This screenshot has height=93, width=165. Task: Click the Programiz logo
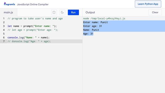click(10, 4)
